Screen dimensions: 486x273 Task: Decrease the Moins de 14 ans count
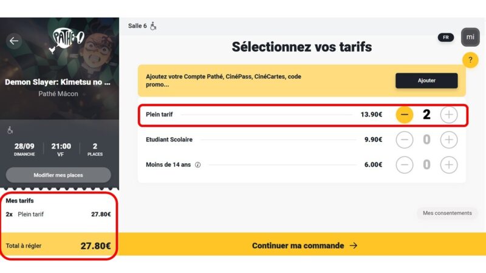[405, 164]
